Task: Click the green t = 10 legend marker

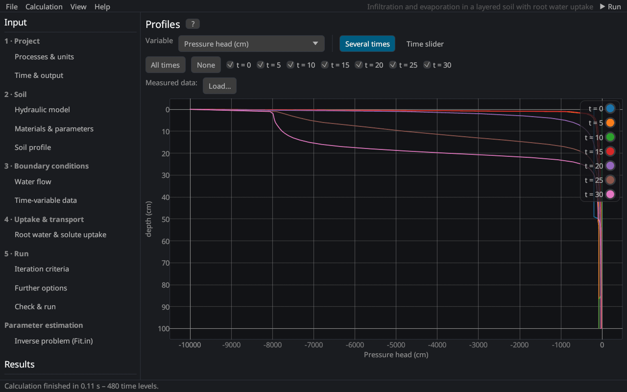Action: point(610,137)
